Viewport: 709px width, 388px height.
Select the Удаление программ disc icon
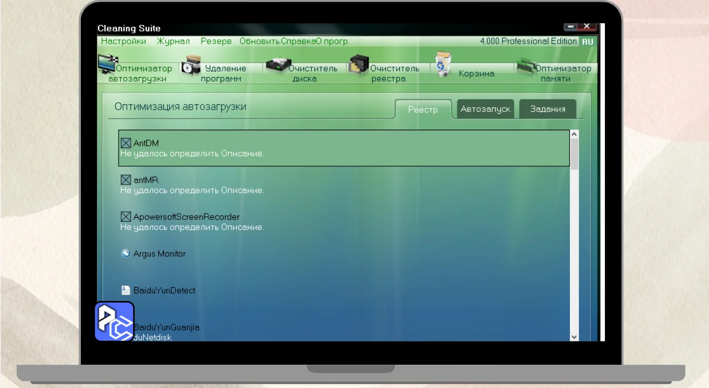pyautogui.click(x=191, y=65)
